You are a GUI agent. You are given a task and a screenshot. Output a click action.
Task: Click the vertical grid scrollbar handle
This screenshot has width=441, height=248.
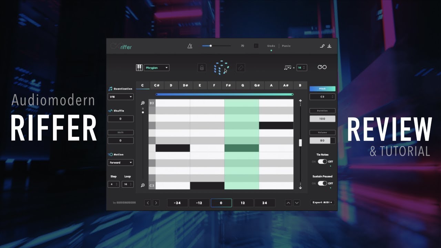click(300, 143)
